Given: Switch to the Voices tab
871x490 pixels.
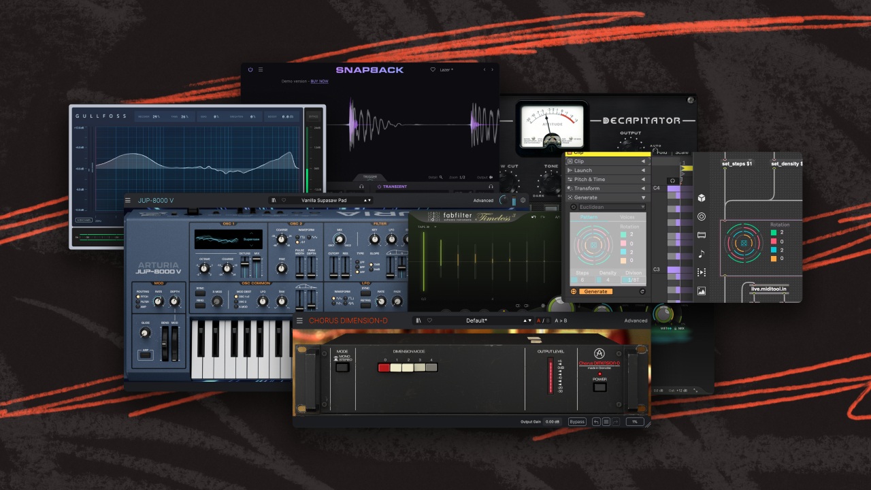Looking at the screenshot, I should 627,217.
